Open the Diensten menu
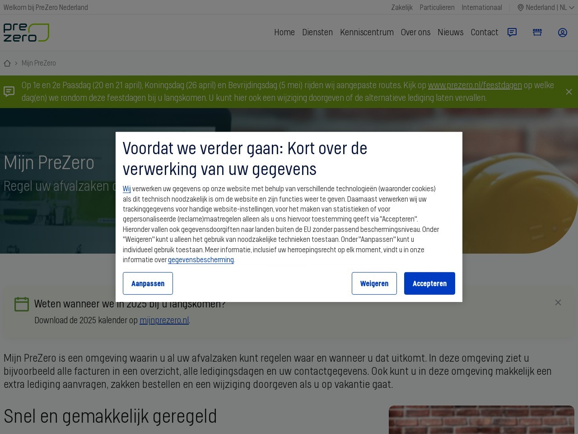The image size is (578, 434). coord(317,33)
